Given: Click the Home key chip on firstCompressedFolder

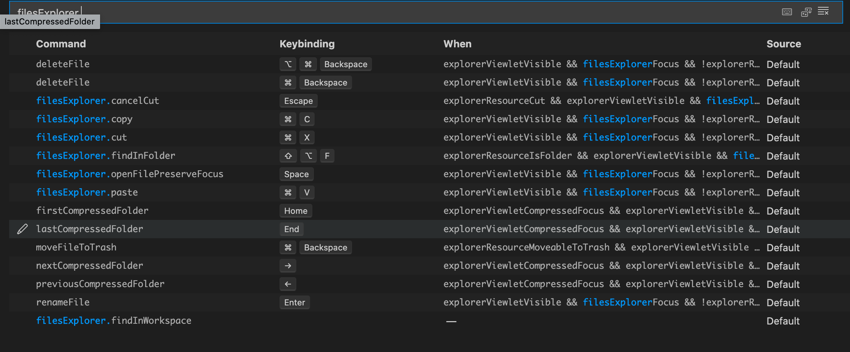Looking at the screenshot, I should pyautogui.click(x=296, y=210).
